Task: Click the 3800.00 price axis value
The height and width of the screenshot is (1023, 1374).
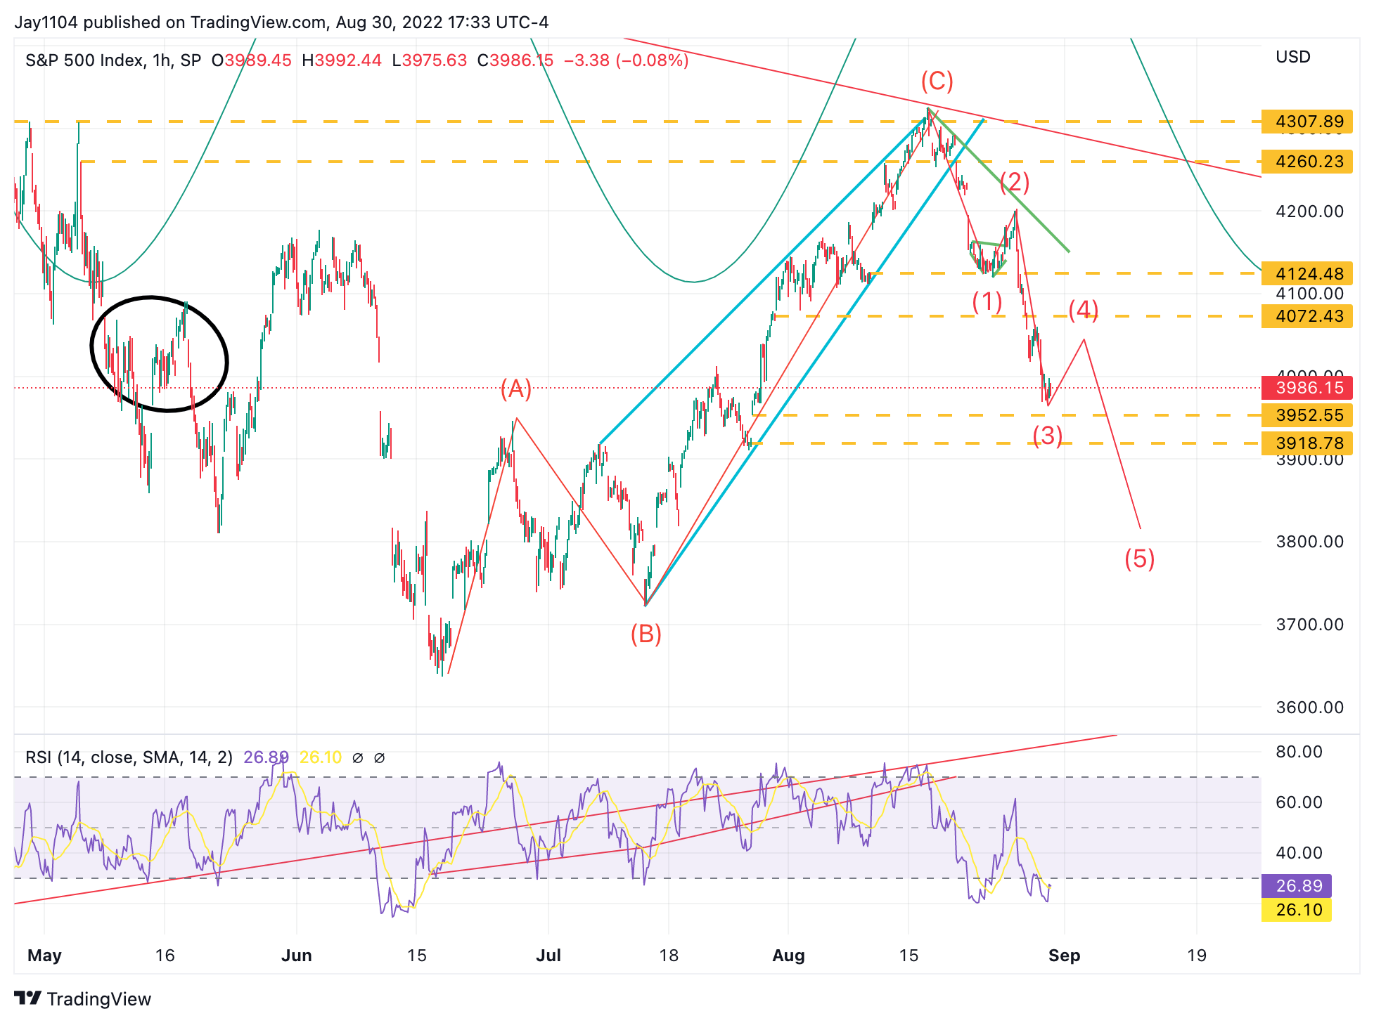Action: coord(1310,542)
